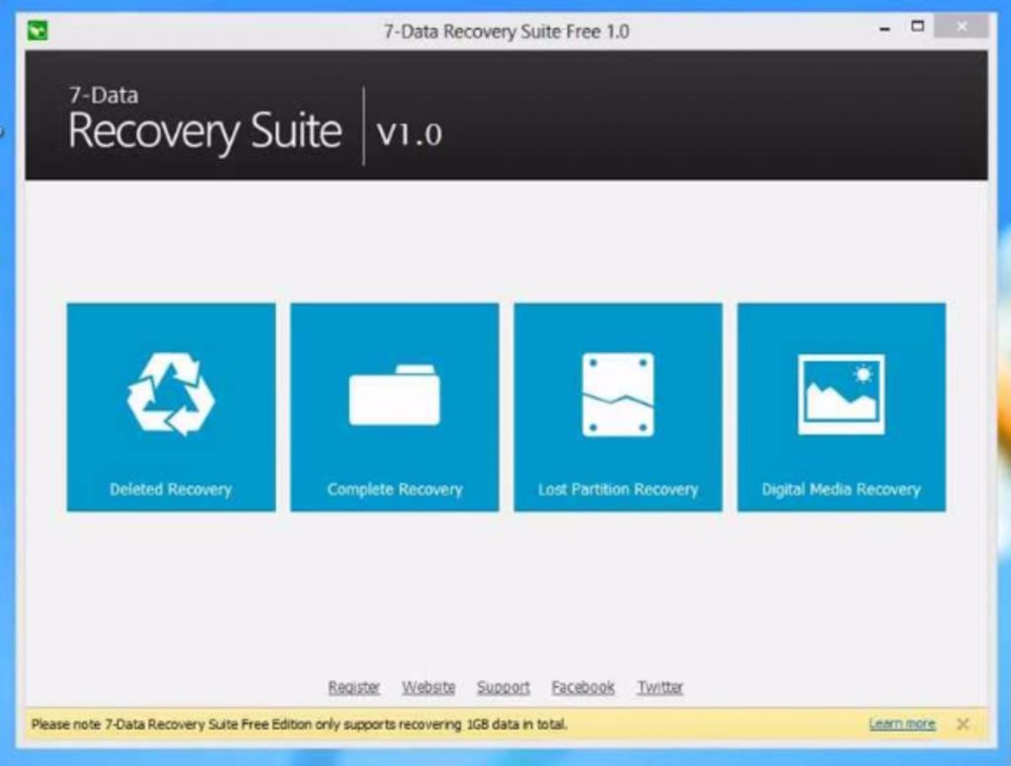Viewport: 1011px width, 766px height.
Task: Follow the Website link
Action: 428,687
